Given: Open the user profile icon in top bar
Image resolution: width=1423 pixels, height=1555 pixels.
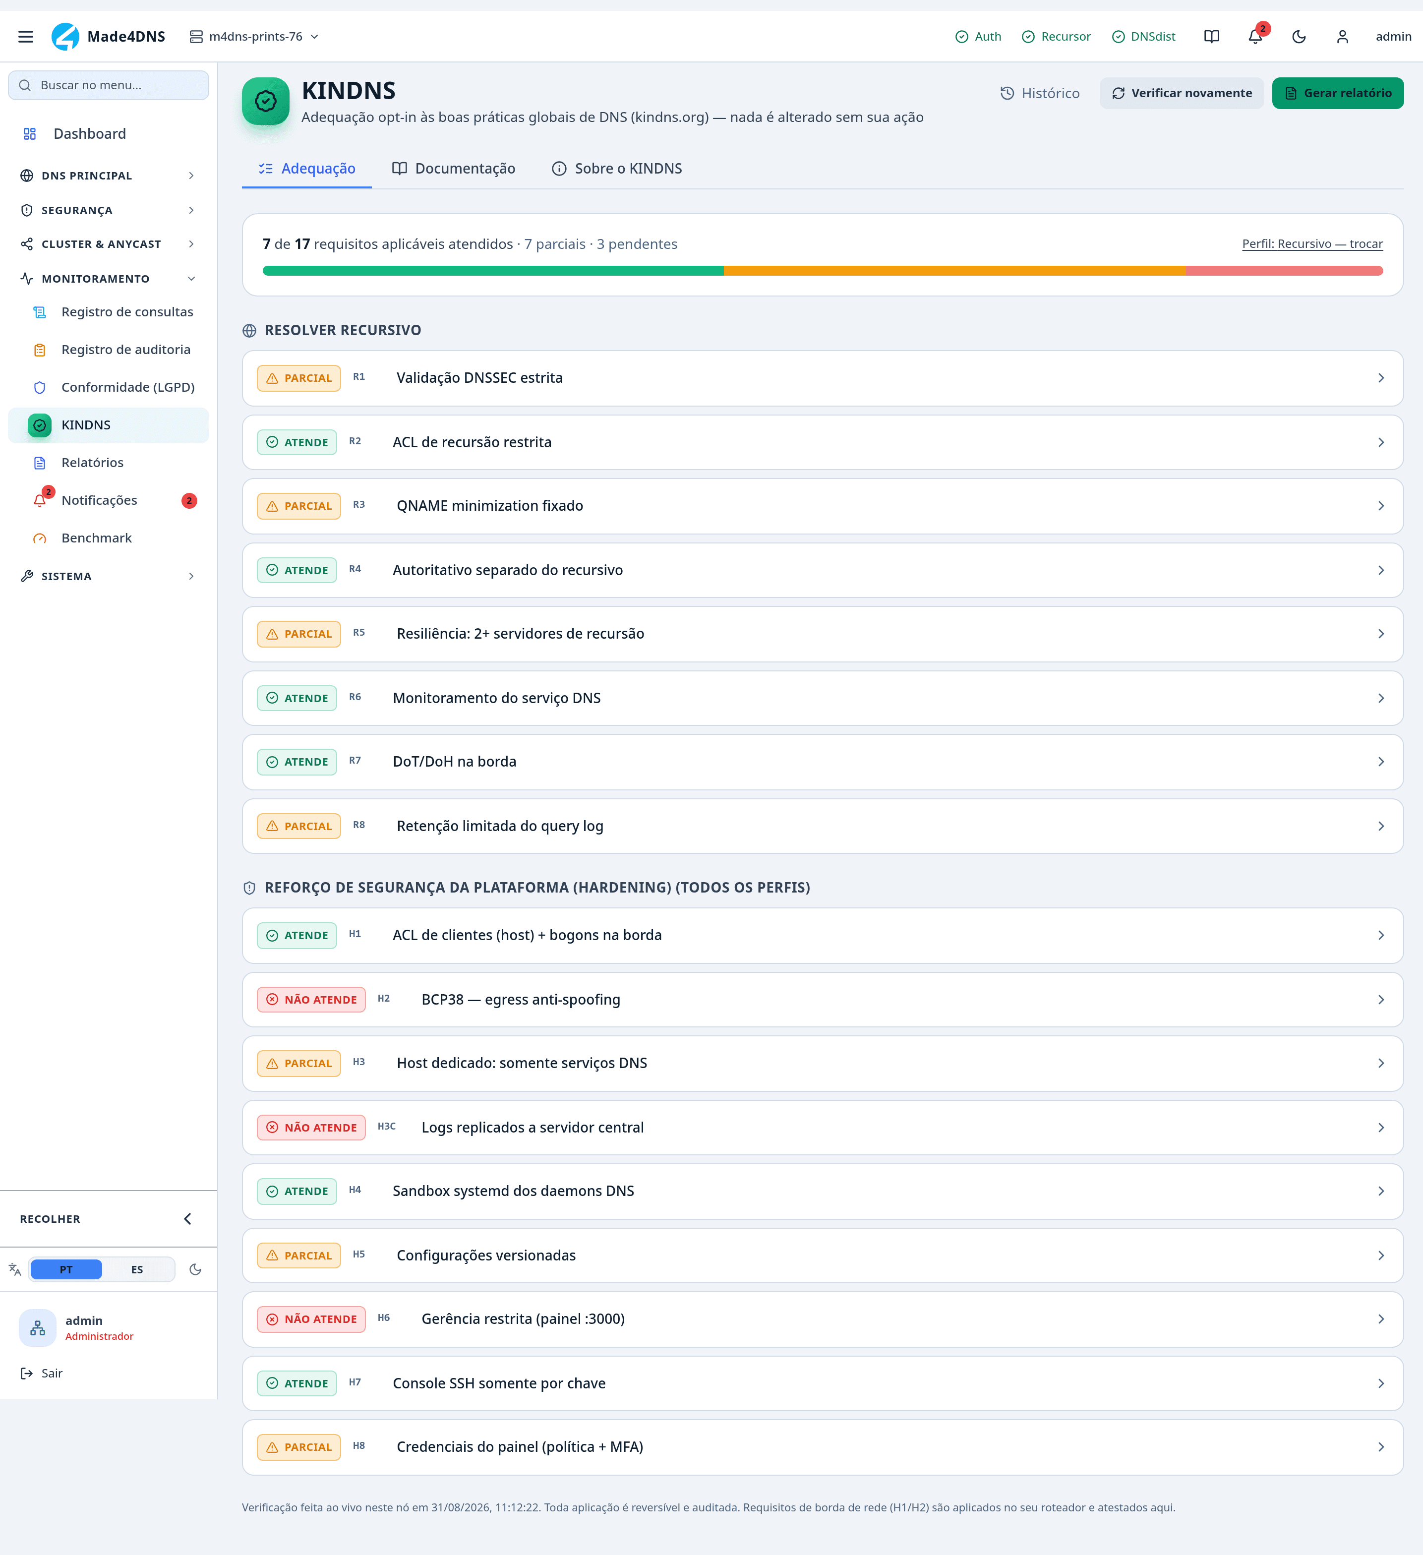Looking at the screenshot, I should [1343, 36].
